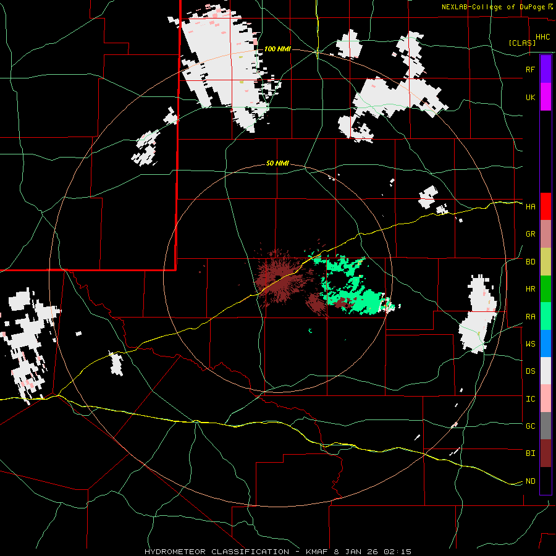This screenshot has height=556, width=556.
Task: Click the RA bright green legend block
Action: (545, 316)
